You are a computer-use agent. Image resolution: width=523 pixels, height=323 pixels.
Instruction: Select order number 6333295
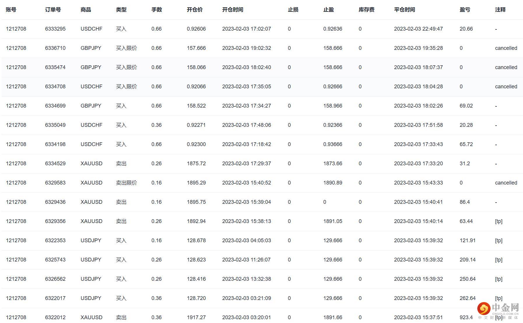click(55, 29)
